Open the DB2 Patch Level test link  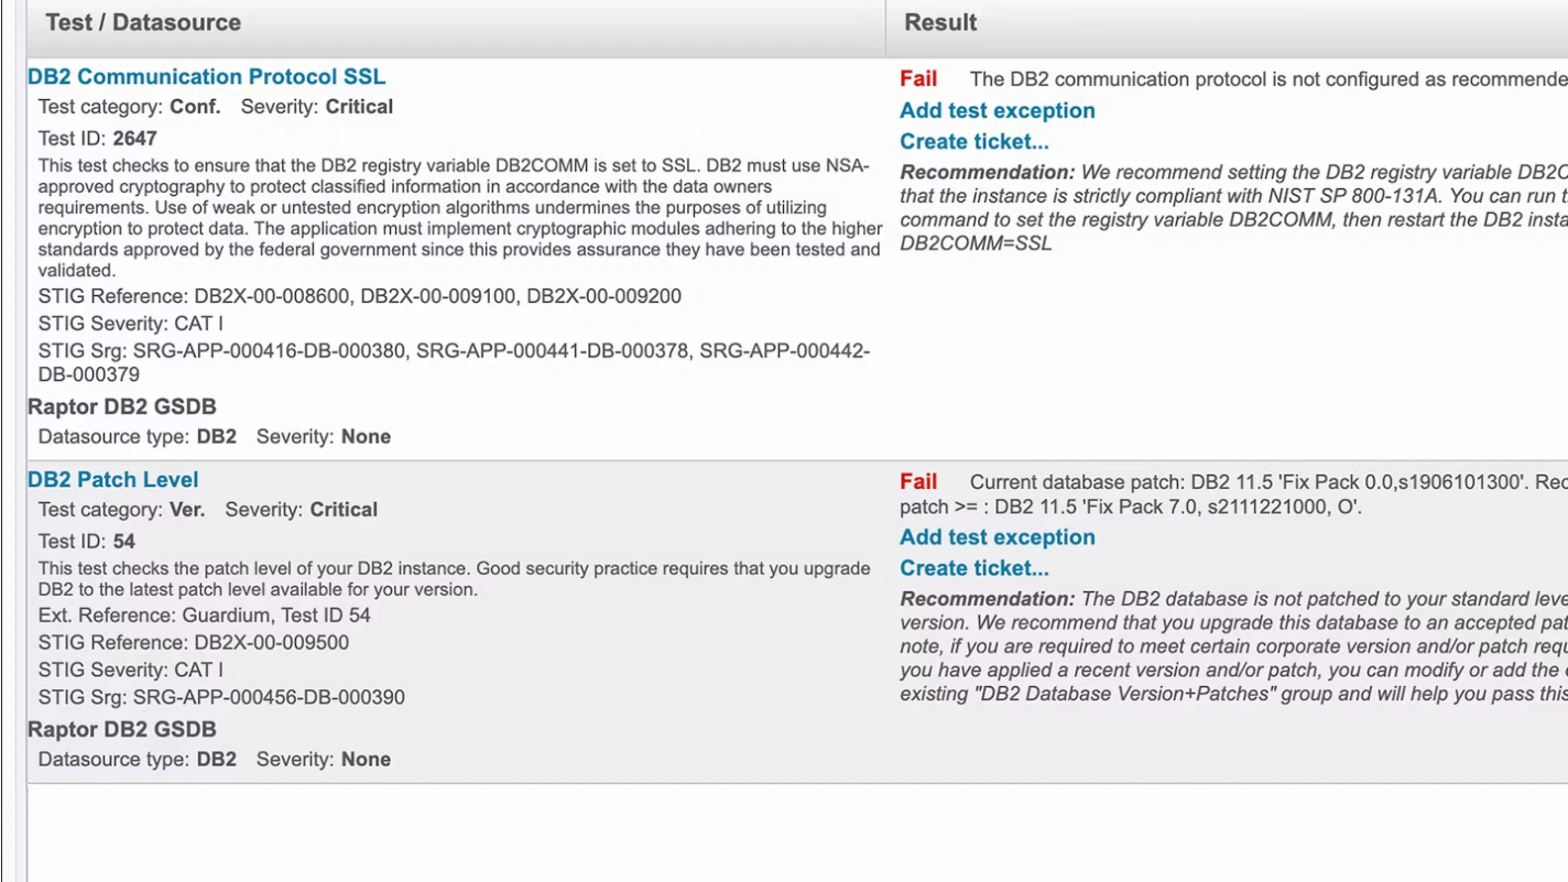(113, 480)
